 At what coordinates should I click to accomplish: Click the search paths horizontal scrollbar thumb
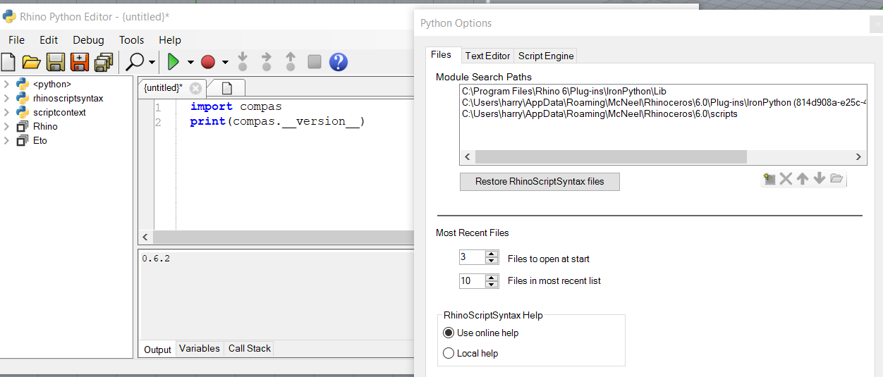click(x=610, y=157)
